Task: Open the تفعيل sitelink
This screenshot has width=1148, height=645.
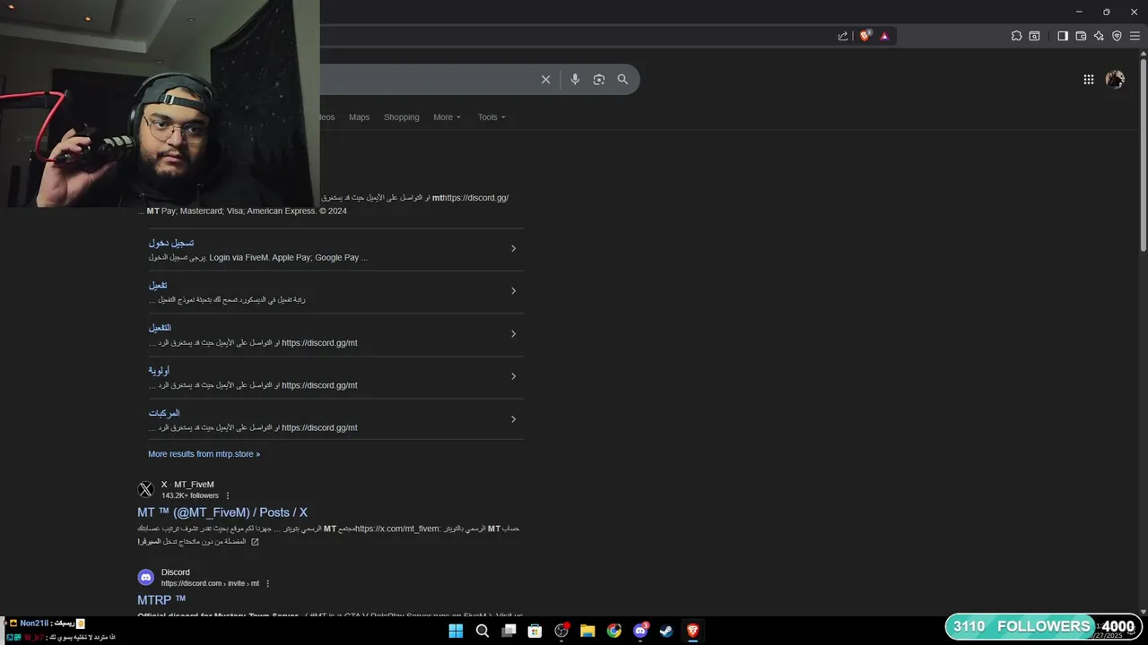Action: [158, 285]
